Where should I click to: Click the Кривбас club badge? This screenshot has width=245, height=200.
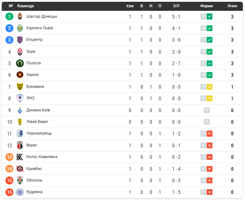(20, 169)
